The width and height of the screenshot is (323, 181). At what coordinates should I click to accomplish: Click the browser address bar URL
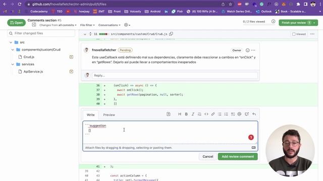(x=69, y=4)
